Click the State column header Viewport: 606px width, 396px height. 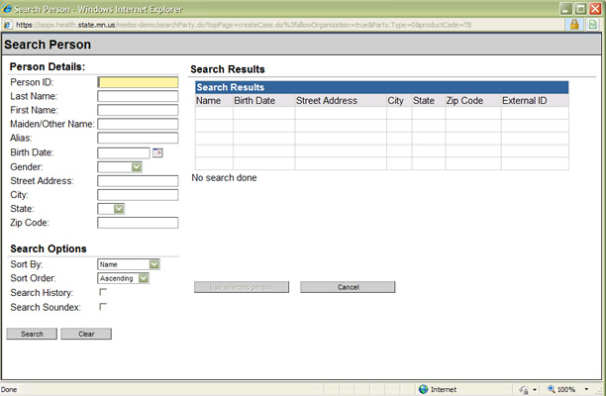(424, 100)
